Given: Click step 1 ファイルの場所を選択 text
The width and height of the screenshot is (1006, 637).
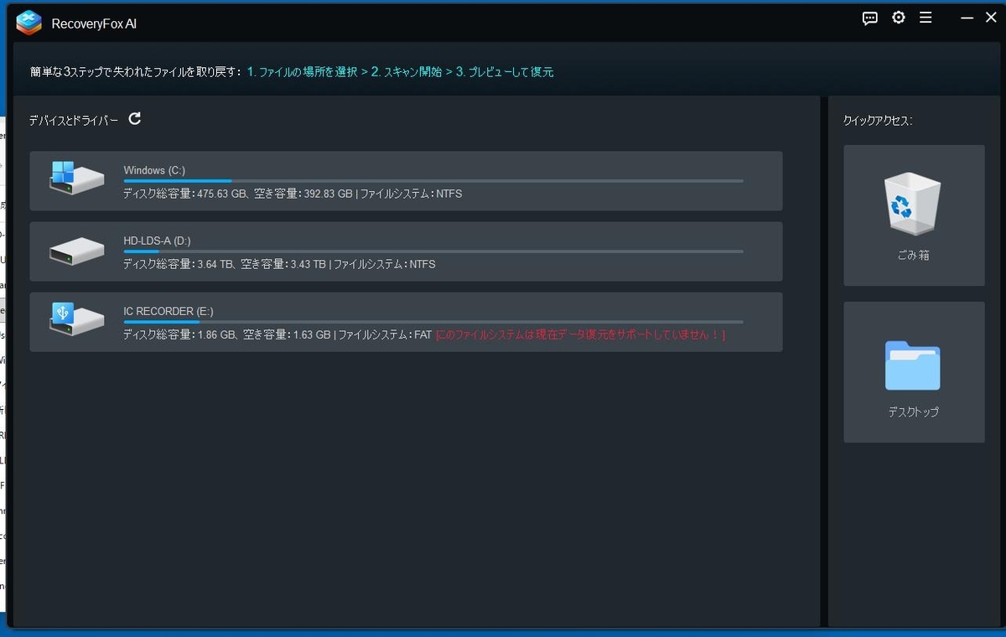Looking at the screenshot, I should (x=303, y=72).
